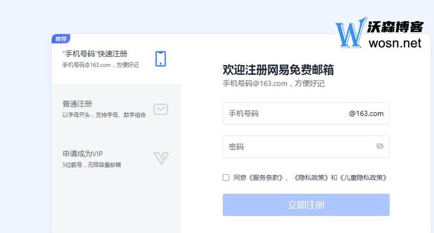Click 5位靓号，无限容量邮箱 description

(92, 165)
